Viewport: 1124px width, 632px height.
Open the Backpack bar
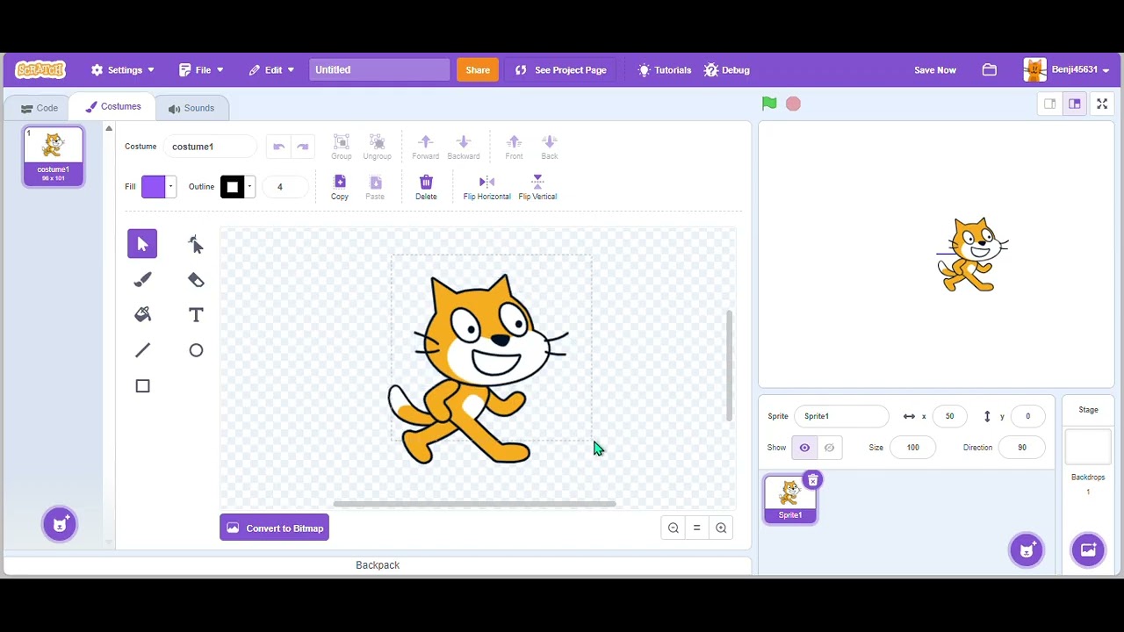[378, 565]
